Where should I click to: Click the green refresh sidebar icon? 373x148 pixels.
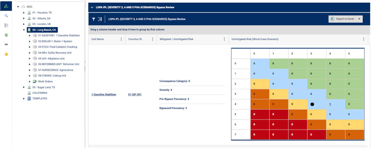pyautogui.click(x=6, y=35)
